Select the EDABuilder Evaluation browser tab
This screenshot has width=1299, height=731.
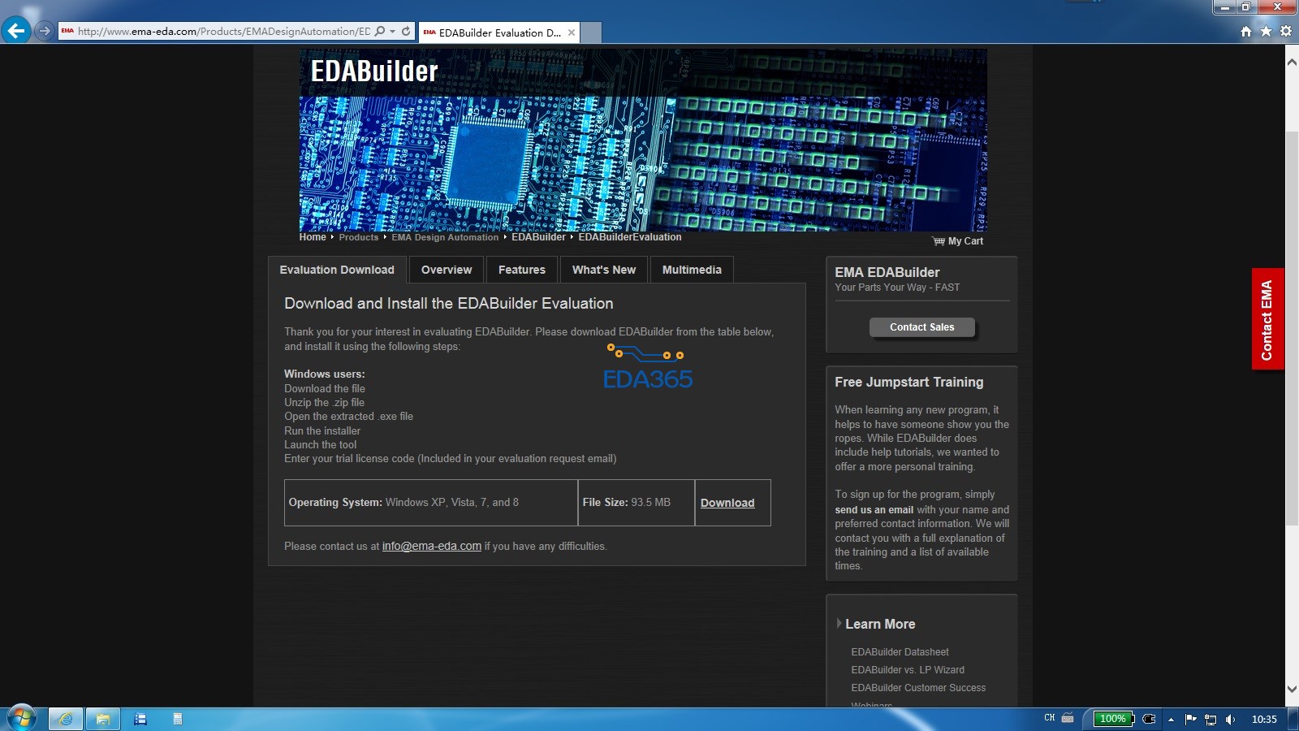pos(498,32)
